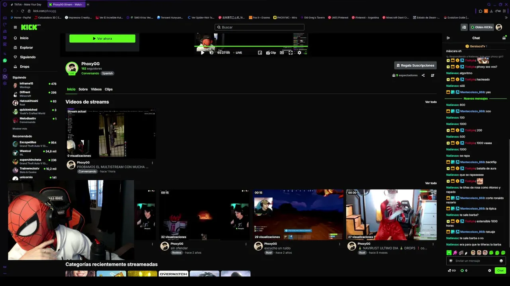
Task: Share the PhoxyGG channel
Action: [x=423, y=75]
